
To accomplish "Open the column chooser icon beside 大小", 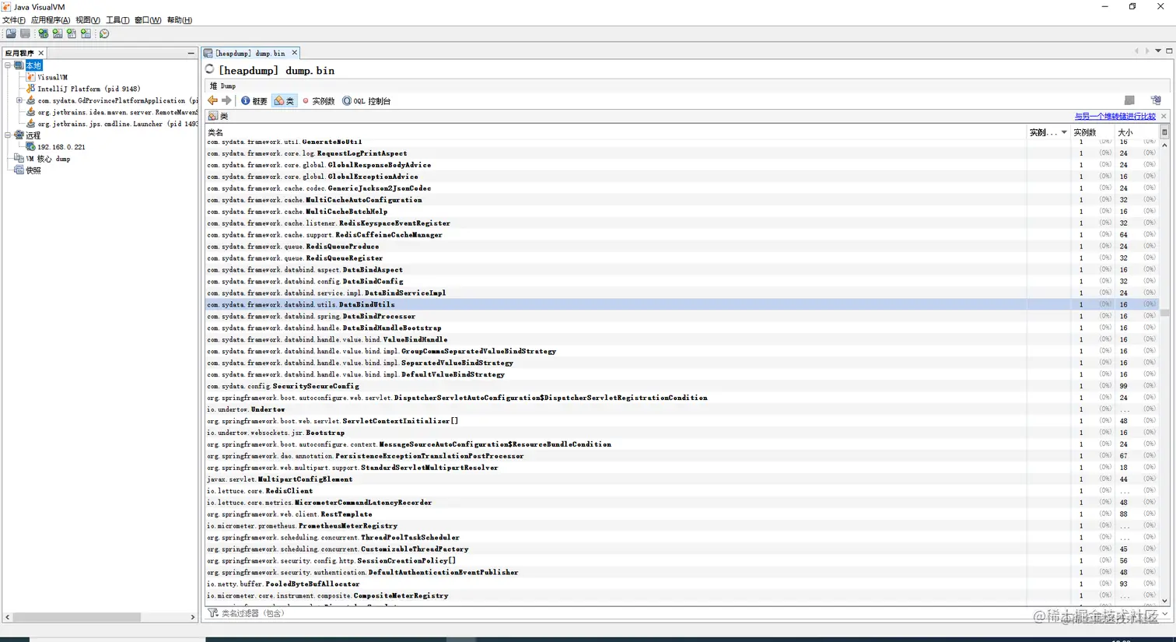I will point(1164,132).
